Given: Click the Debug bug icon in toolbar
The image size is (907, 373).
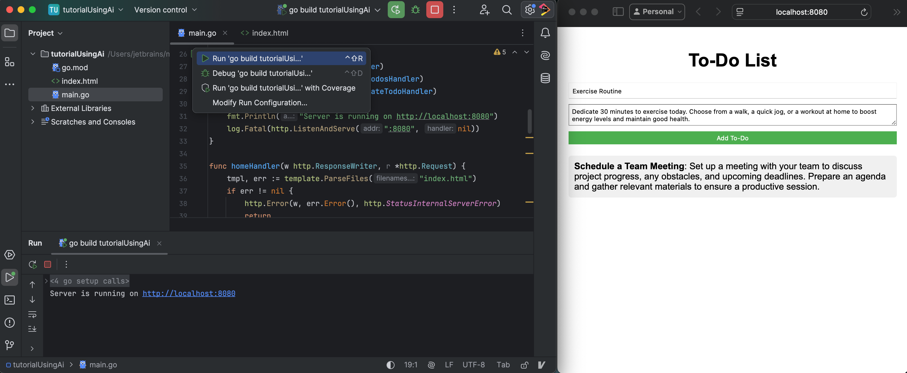Looking at the screenshot, I should tap(416, 10).
